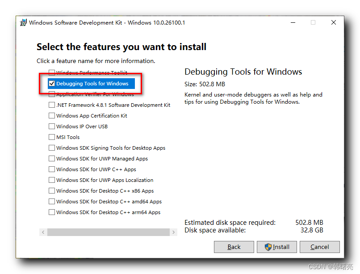Check the Windows IP Over USB option
The height and width of the screenshot is (274, 360).
(x=52, y=126)
